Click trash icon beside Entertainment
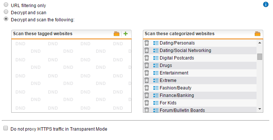Image resolution: width=273 pixels, height=140 pixels. (x=147, y=73)
